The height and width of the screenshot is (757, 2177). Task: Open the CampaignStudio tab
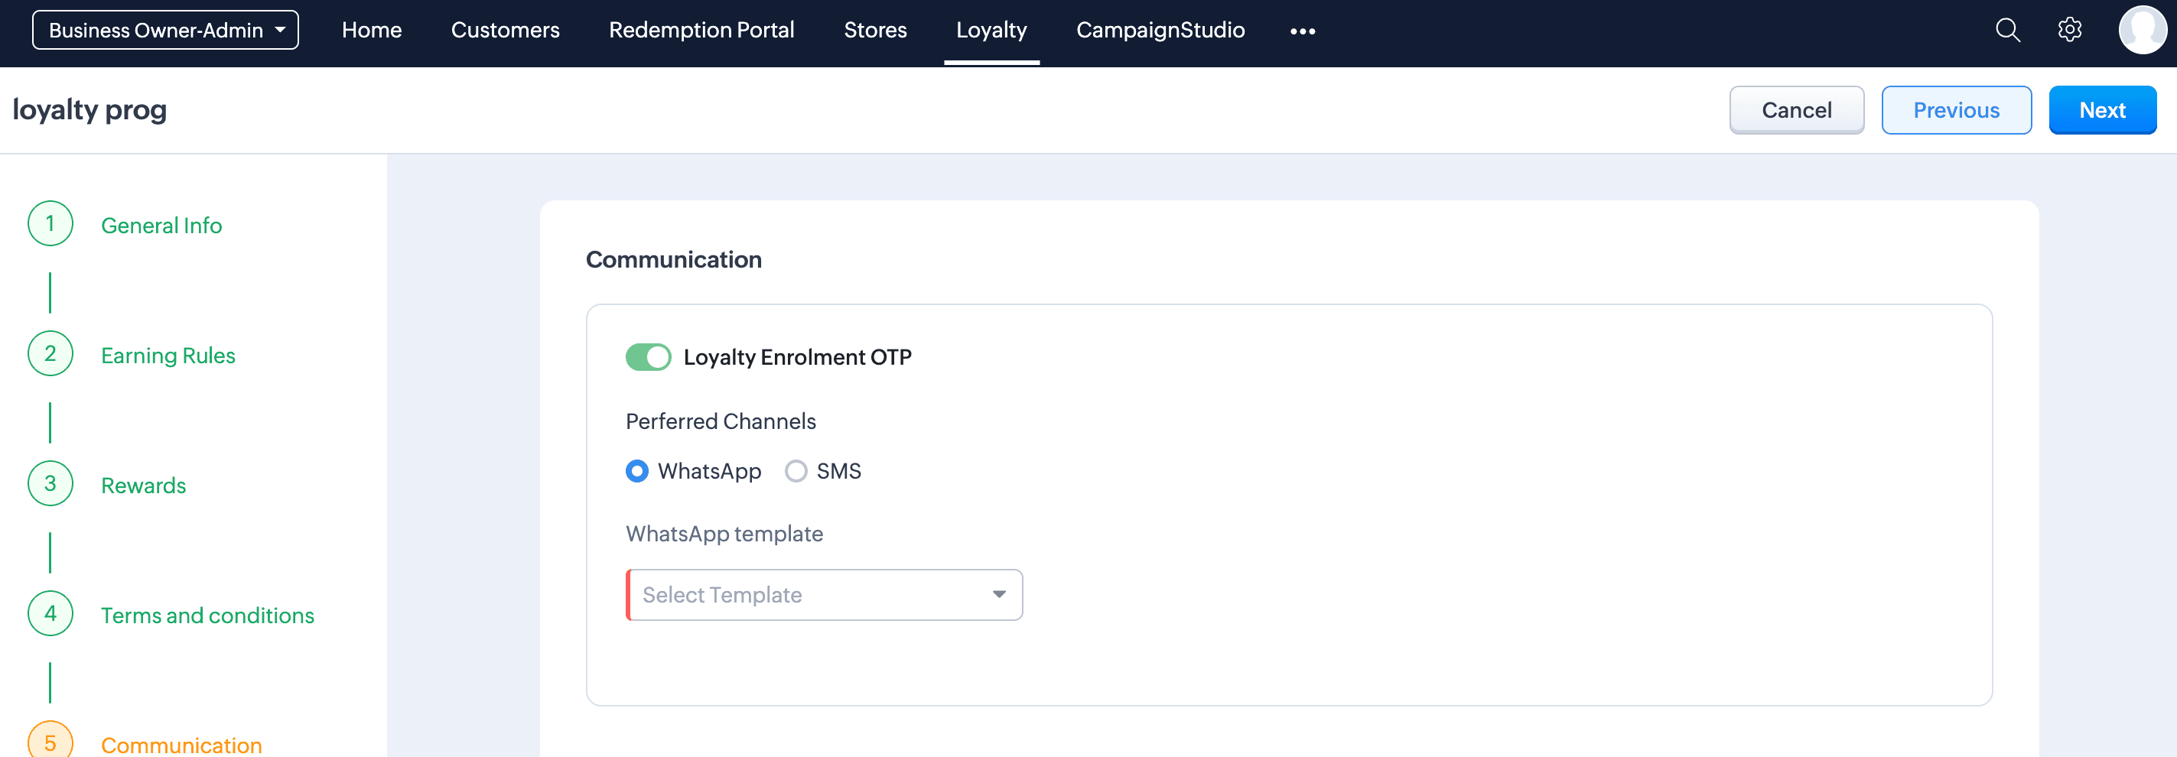1160,31
